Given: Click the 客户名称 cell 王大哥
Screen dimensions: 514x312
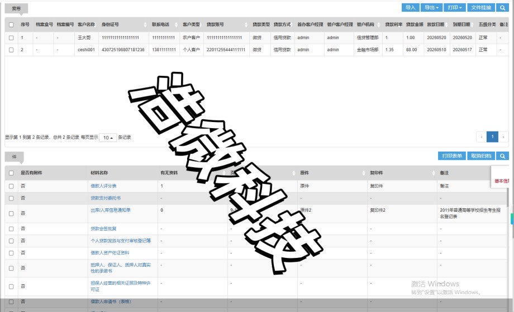Looking at the screenshot, I should point(84,38).
